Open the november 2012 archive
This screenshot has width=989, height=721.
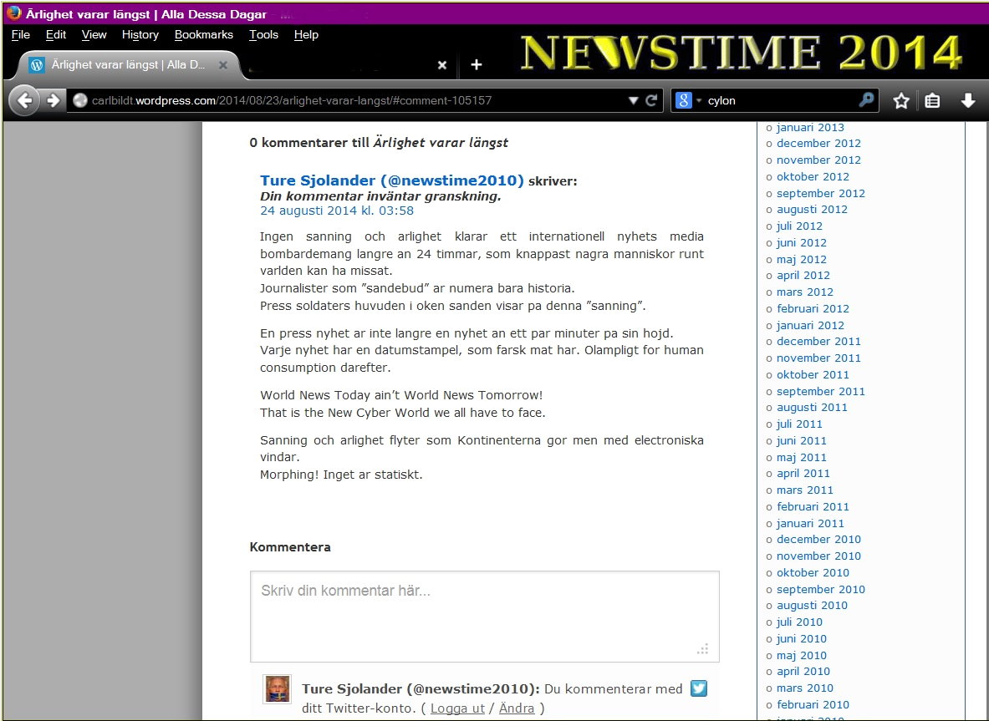click(x=818, y=160)
